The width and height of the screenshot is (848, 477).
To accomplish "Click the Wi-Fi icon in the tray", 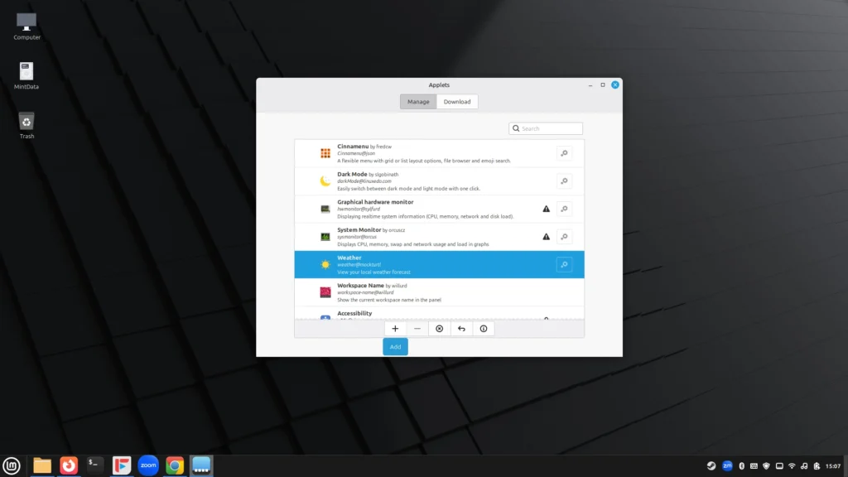I will tap(792, 465).
